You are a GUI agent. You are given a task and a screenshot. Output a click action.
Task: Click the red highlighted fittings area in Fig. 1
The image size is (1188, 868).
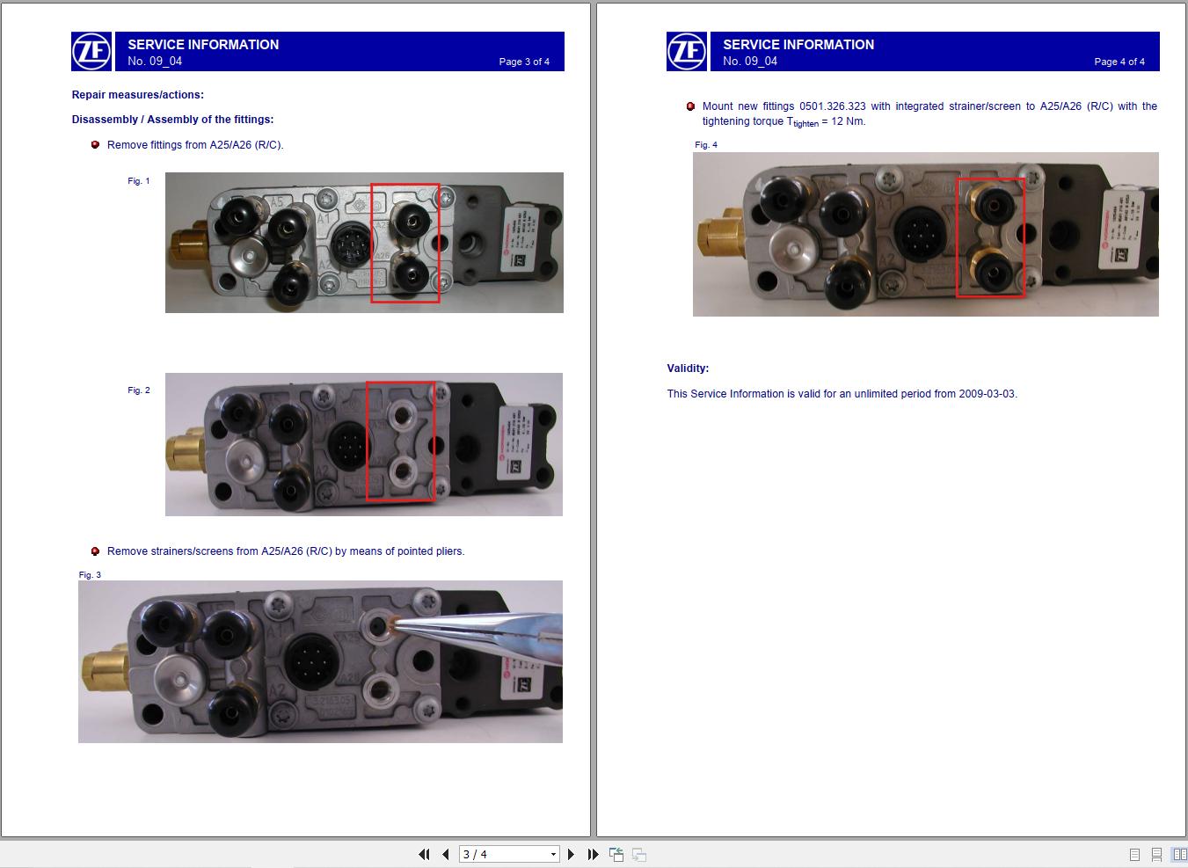click(405, 242)
